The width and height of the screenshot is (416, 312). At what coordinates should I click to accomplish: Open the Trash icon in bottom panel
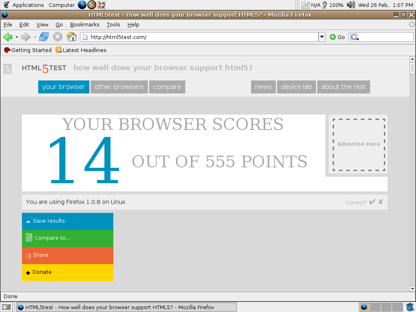point(410,307)
